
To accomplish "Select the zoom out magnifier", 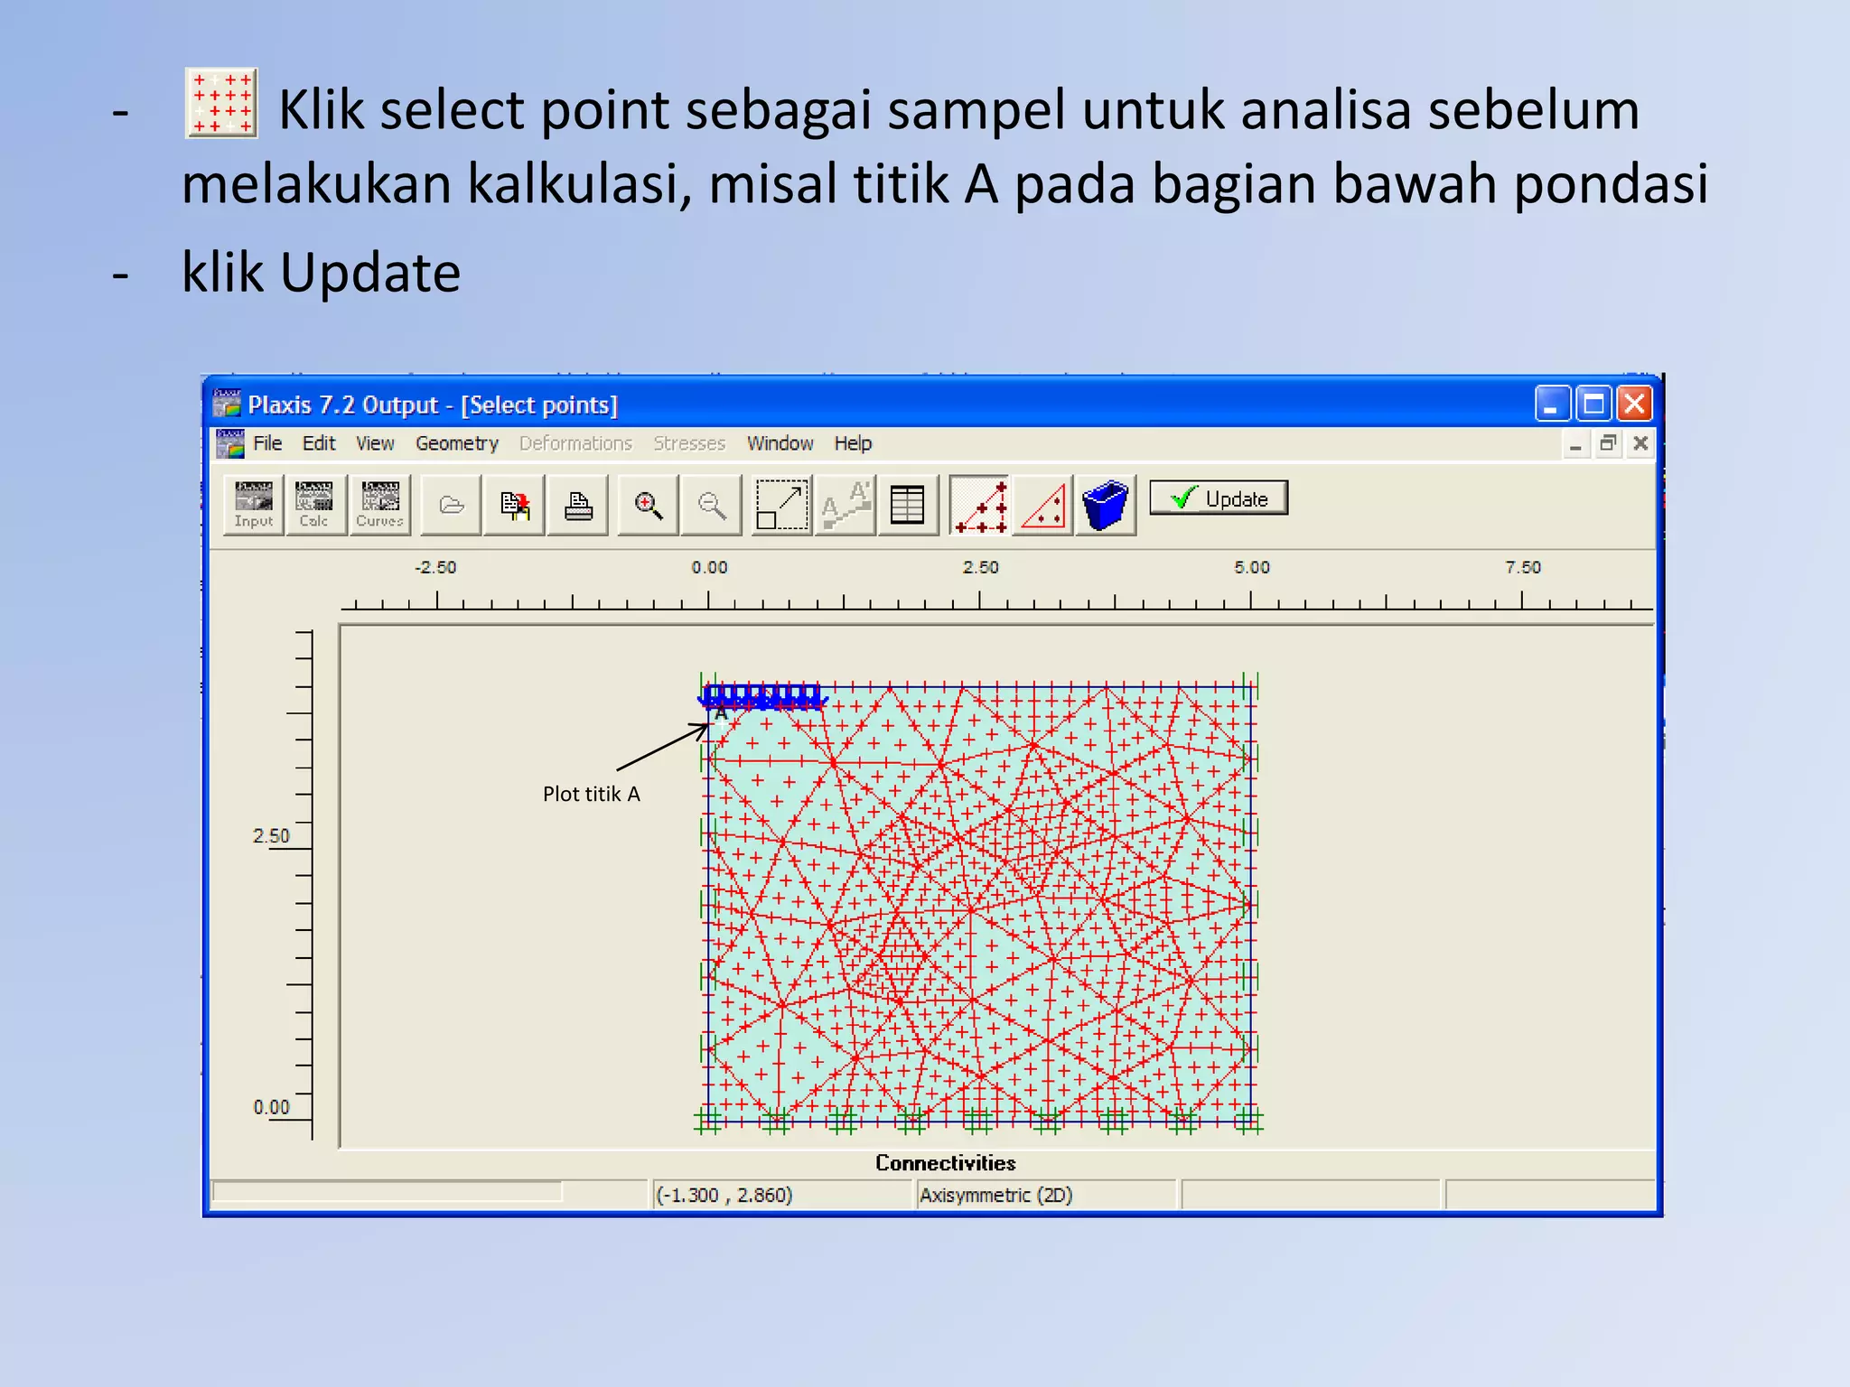I will (x=712, y=506).
